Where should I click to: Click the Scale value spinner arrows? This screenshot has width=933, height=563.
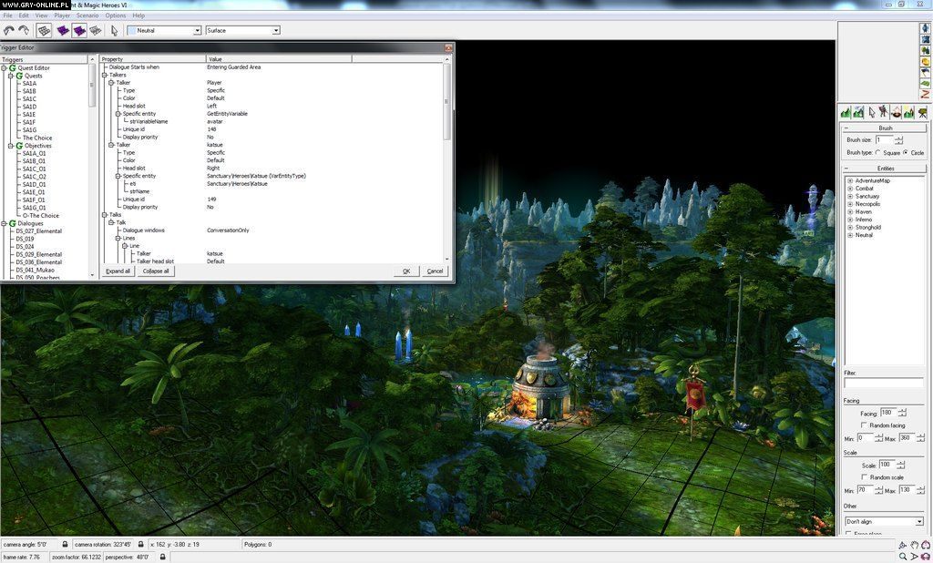pyautogui.click(x=901, y=465)
